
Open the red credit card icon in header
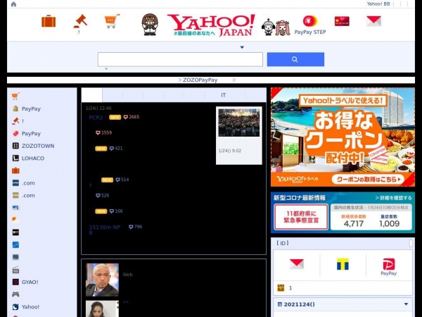tap(342, 21)
